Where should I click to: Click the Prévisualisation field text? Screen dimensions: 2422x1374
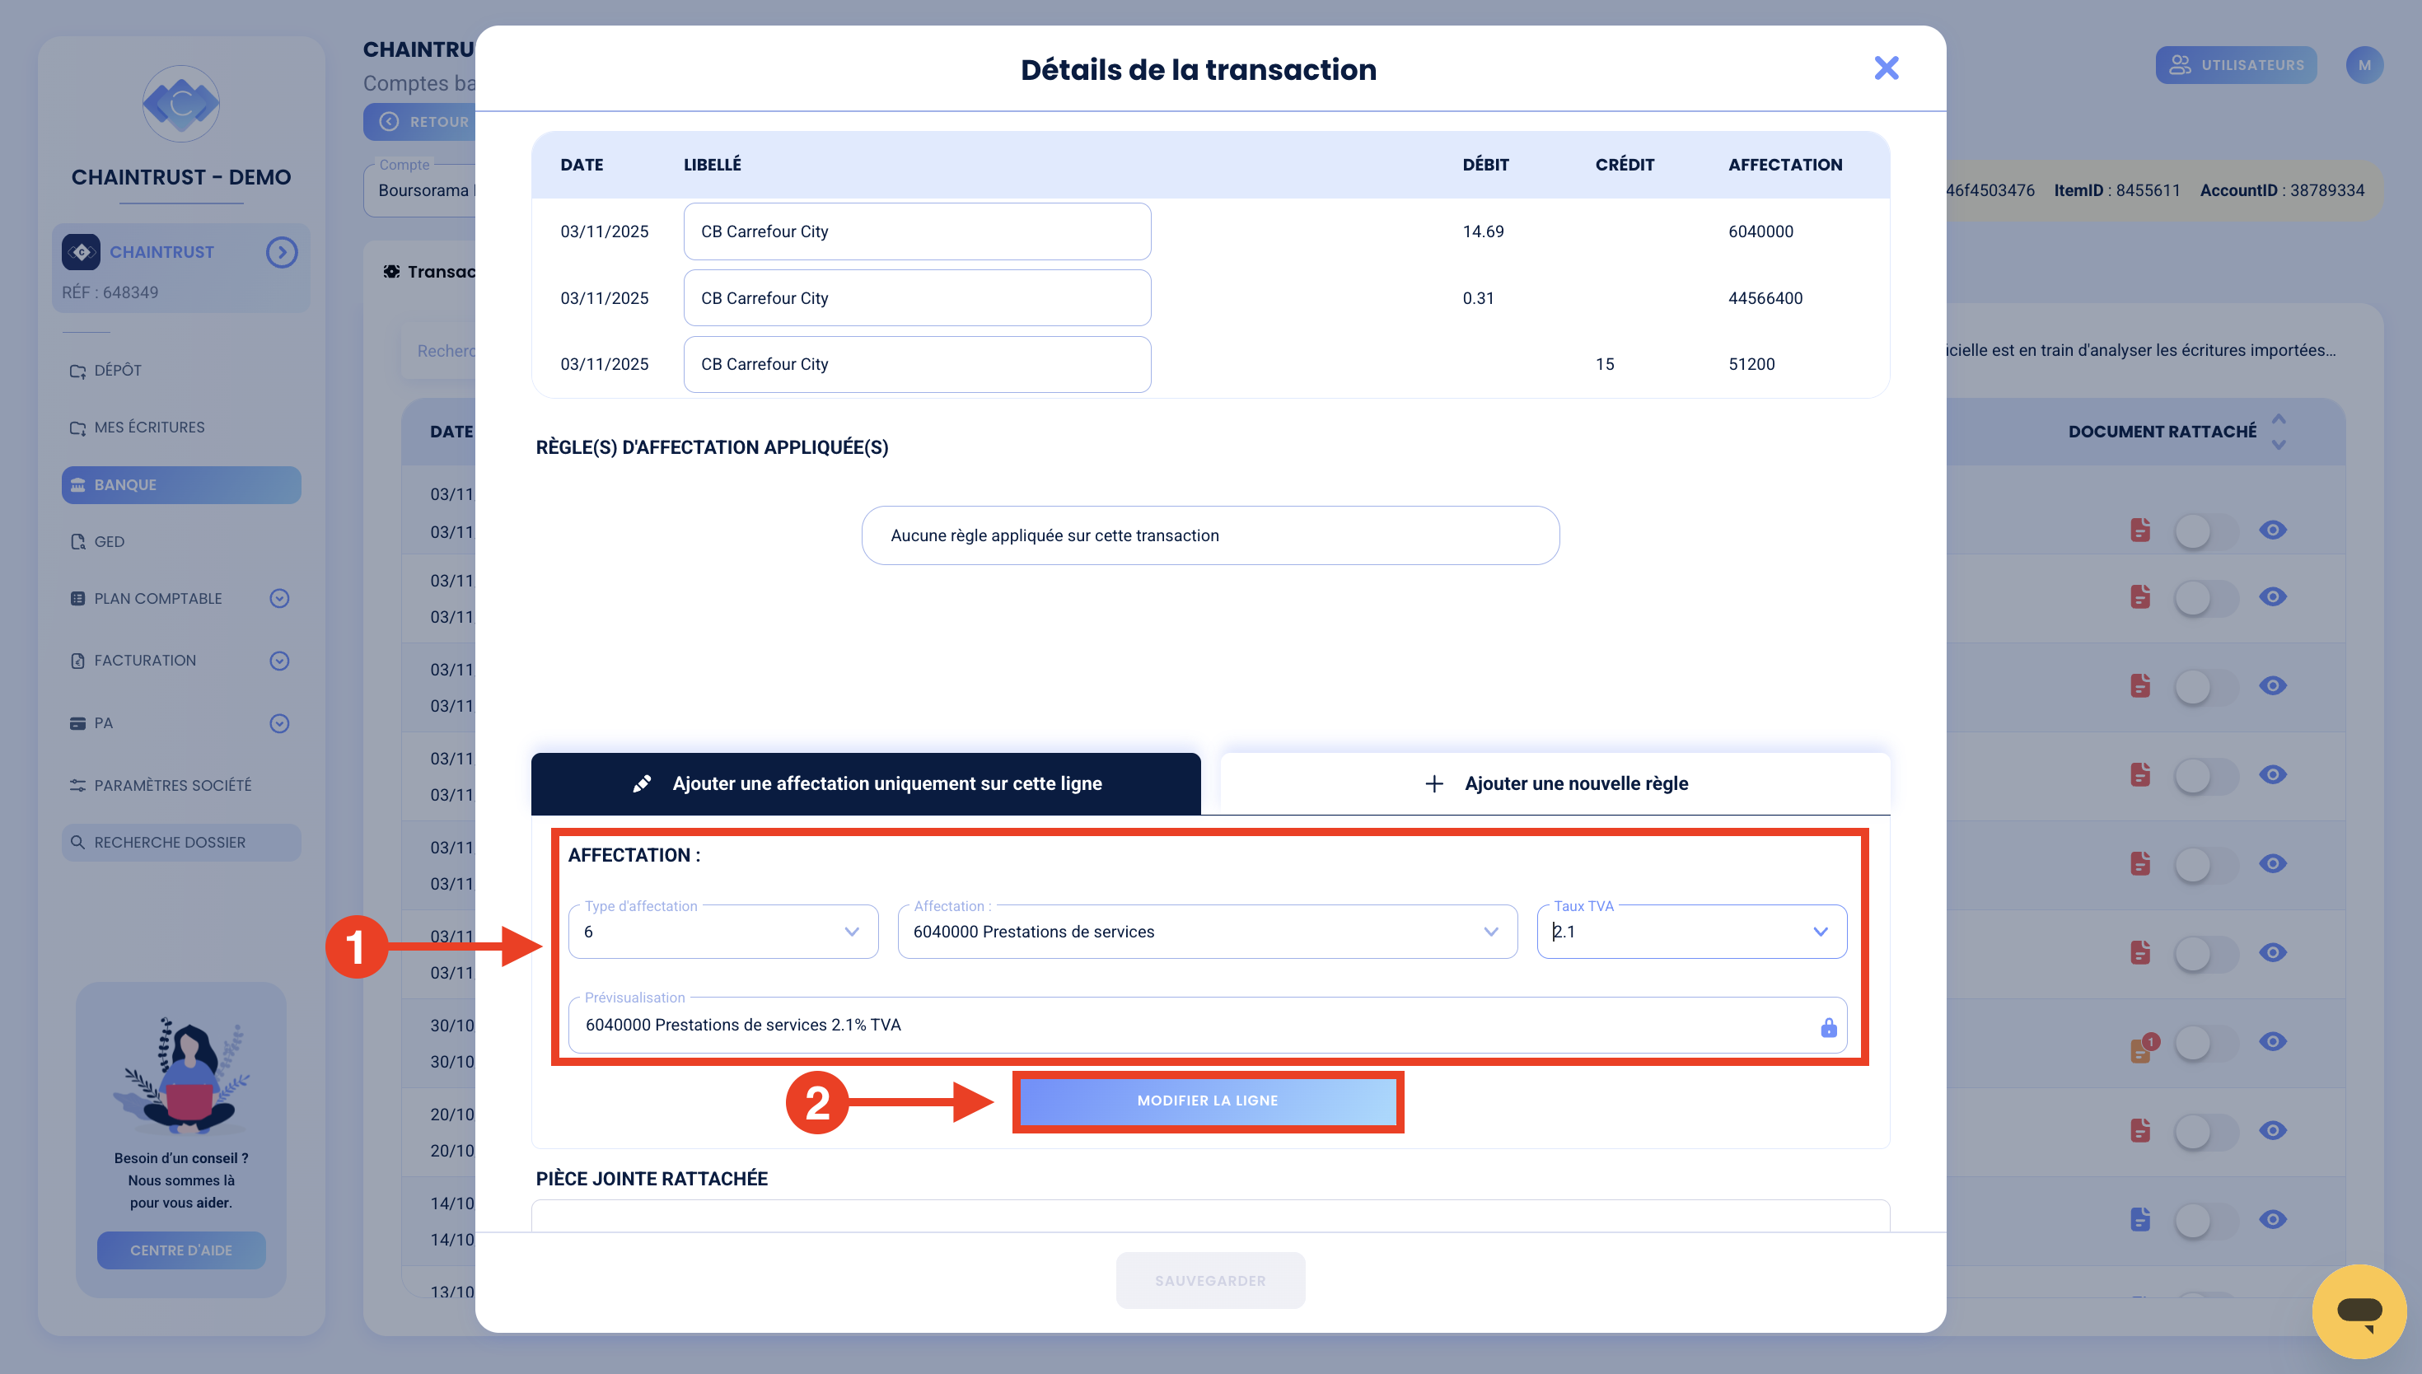pyautogui.click(x=744, y=1025)
